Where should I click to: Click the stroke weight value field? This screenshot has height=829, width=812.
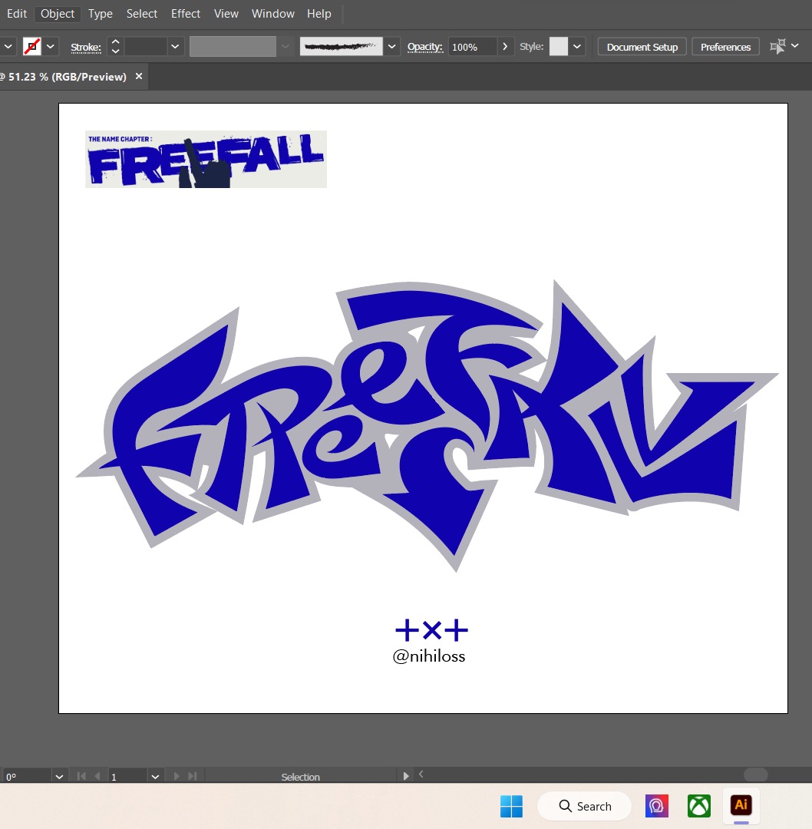[145, 47]
